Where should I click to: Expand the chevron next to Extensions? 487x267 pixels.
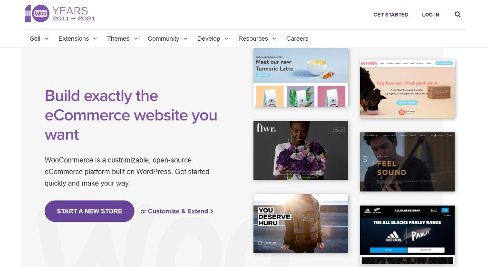click(95, 39)
